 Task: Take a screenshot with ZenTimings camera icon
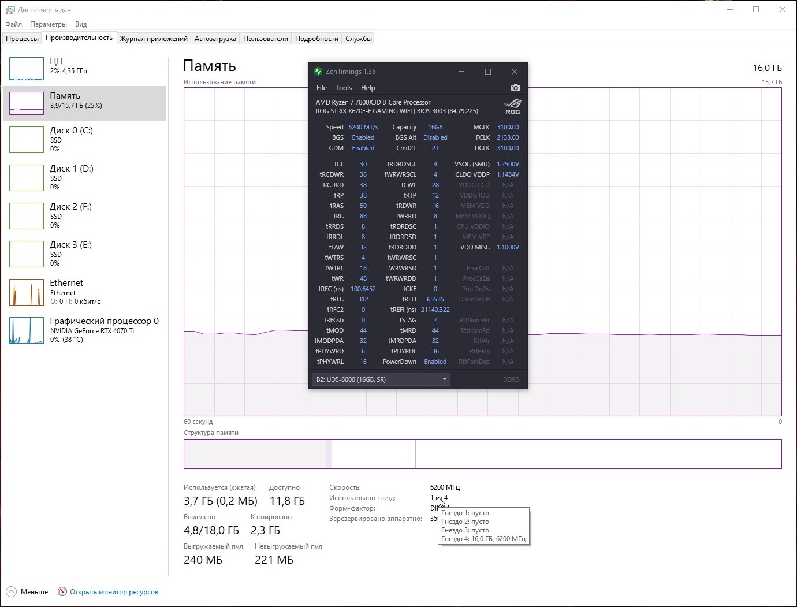point(516,88)
